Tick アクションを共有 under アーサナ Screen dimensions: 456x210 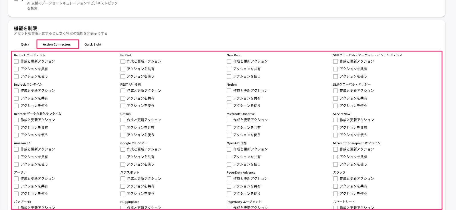point(16,186)
